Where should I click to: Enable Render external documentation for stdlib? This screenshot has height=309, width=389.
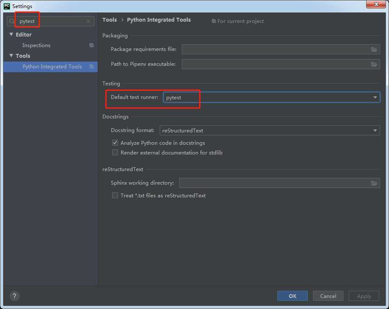click(x=115, y=152)
